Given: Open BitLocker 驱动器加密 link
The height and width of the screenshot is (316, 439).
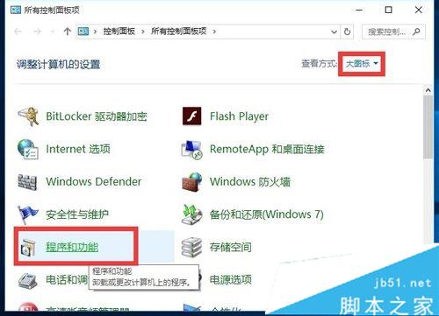Looking at the screenshot, I should (x=97, y=116).
